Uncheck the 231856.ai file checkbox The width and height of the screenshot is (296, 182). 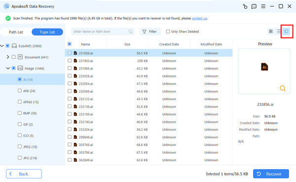(x=70, y=53)
